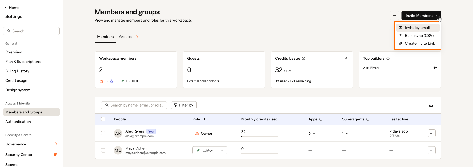Click the crown icon next to Security Center

(55, 154)
